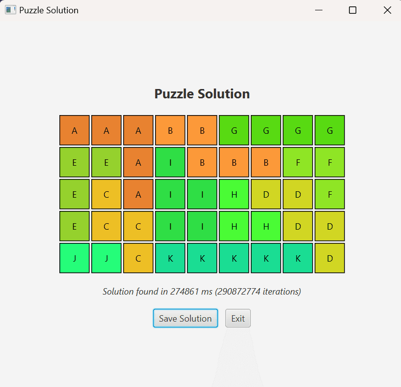Select the top-left A tile
401x387 pixels.
click(75, 130)
